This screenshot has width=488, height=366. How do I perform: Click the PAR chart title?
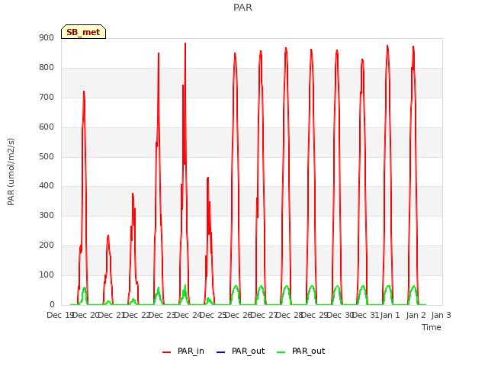242,8
